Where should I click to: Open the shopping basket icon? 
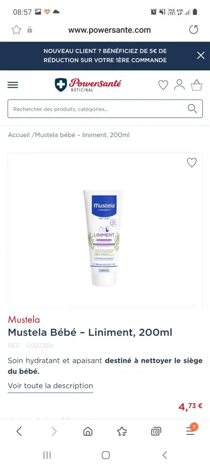pyautogui.click(x=197, y=85)
